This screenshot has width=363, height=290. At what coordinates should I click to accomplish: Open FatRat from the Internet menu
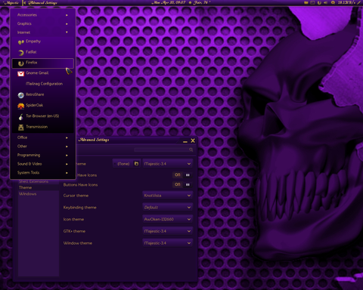[x=43, y=52]
